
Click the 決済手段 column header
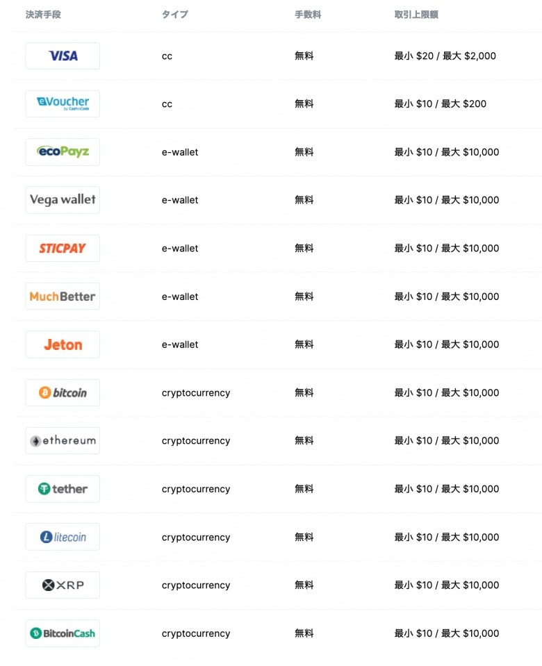click(x=43, y=15)
